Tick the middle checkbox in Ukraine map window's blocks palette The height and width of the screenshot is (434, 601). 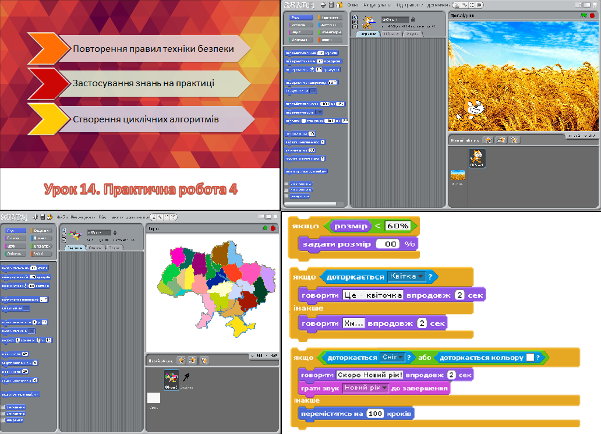[x=3, y=413]
